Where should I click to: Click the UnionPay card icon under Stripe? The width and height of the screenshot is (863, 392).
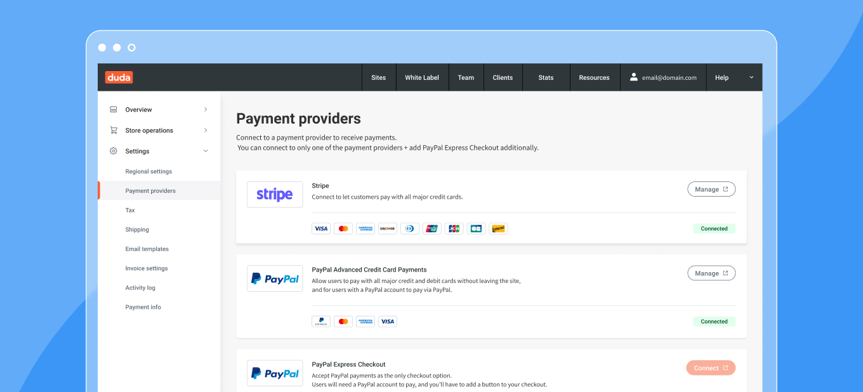pyautogui.click(x=432, y=228)
